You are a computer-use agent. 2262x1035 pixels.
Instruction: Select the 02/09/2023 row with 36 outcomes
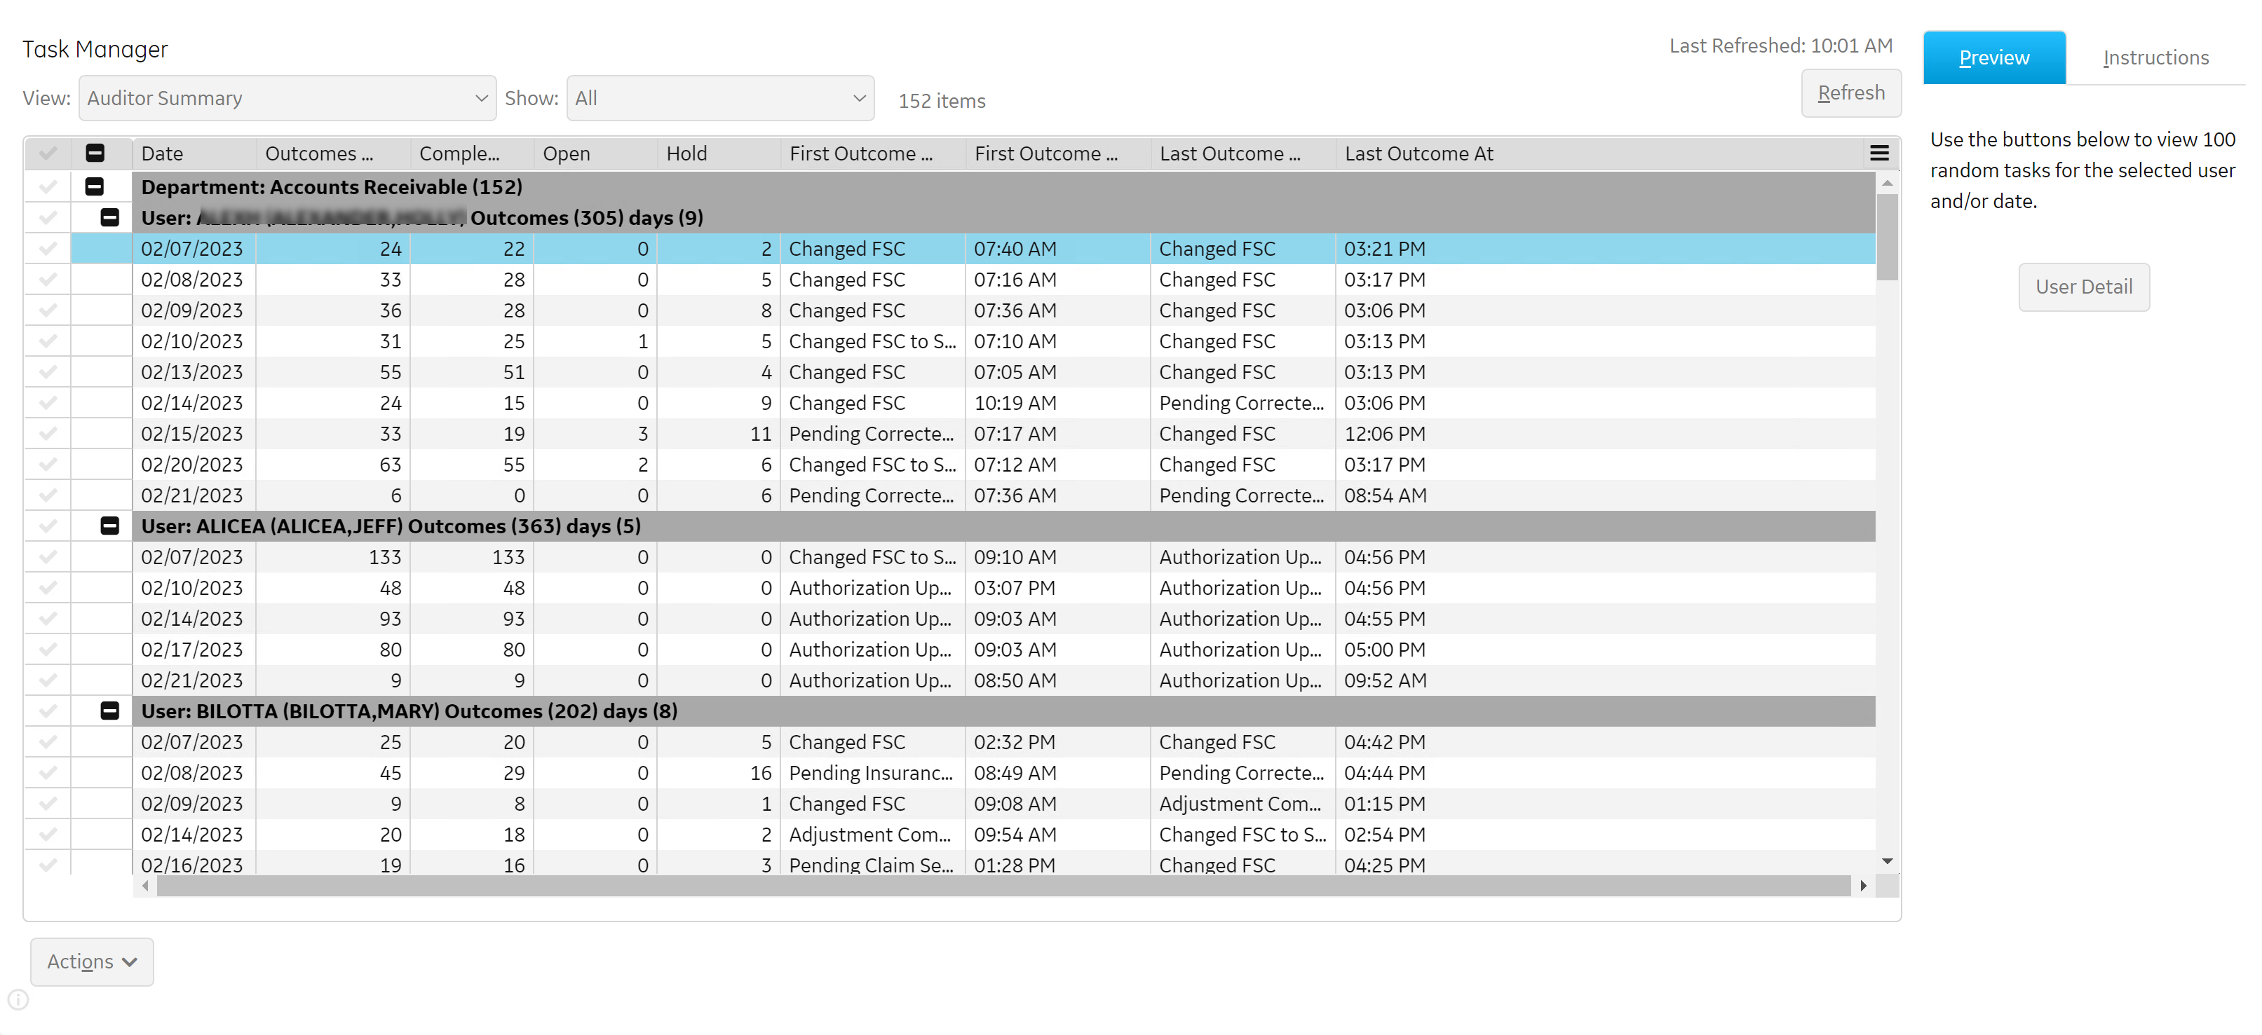(x=1003, y=310)
